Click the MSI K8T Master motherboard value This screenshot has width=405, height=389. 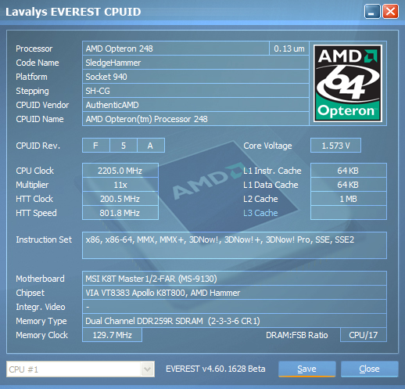(235, 279)
